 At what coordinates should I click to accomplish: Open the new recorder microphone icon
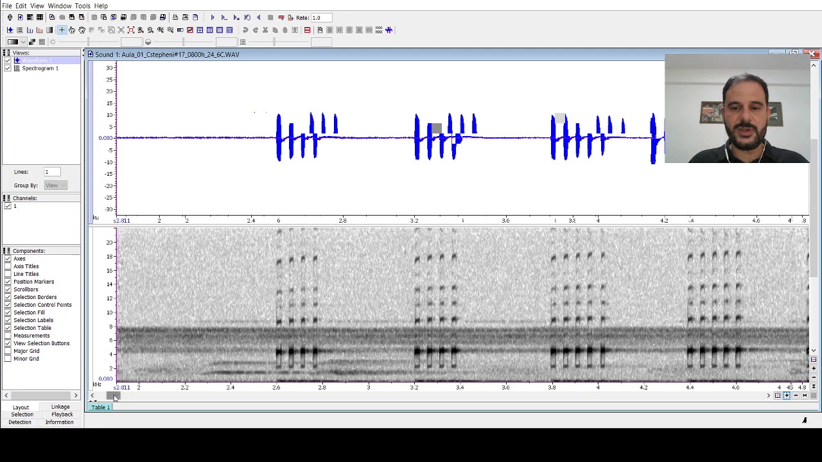point(10,17)
